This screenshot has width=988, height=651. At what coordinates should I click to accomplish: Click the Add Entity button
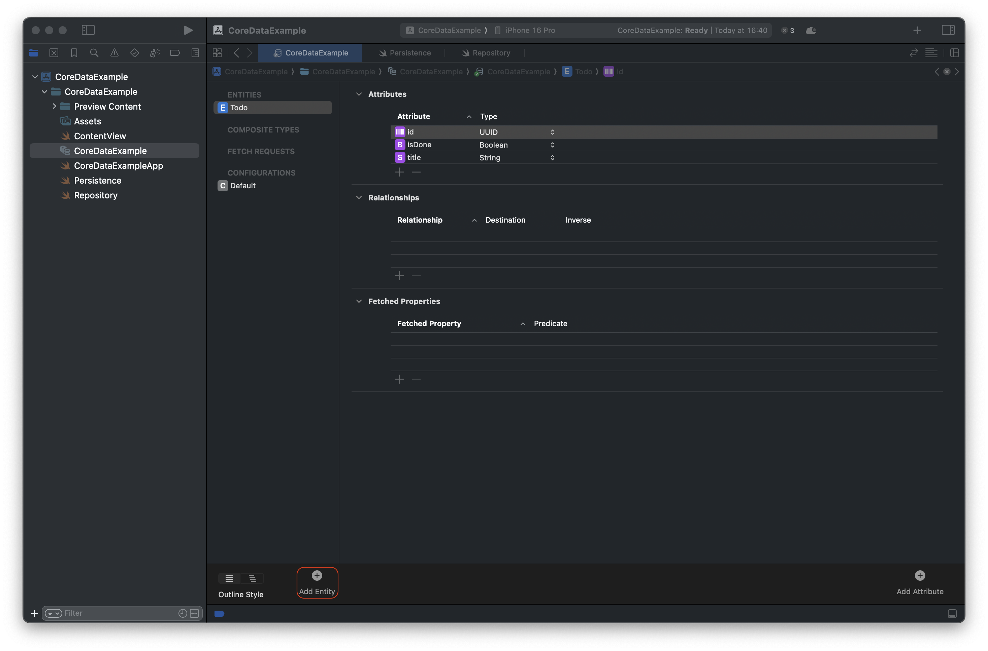pyautogui.click(x=317, y=582)
